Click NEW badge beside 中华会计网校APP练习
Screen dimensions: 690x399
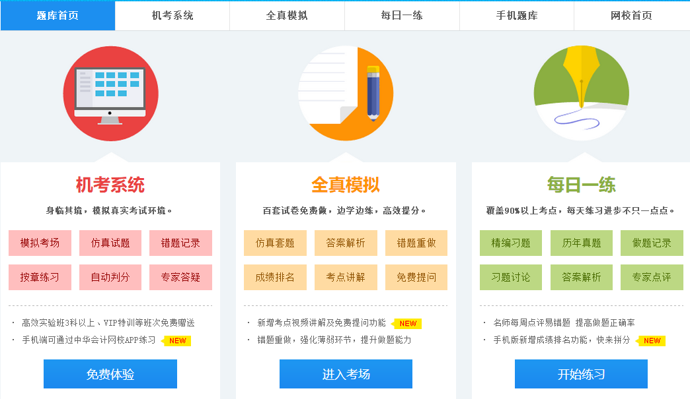[177, 341]
